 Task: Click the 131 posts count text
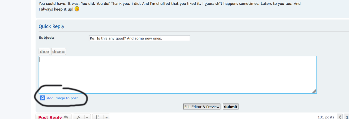click(326, 117)
